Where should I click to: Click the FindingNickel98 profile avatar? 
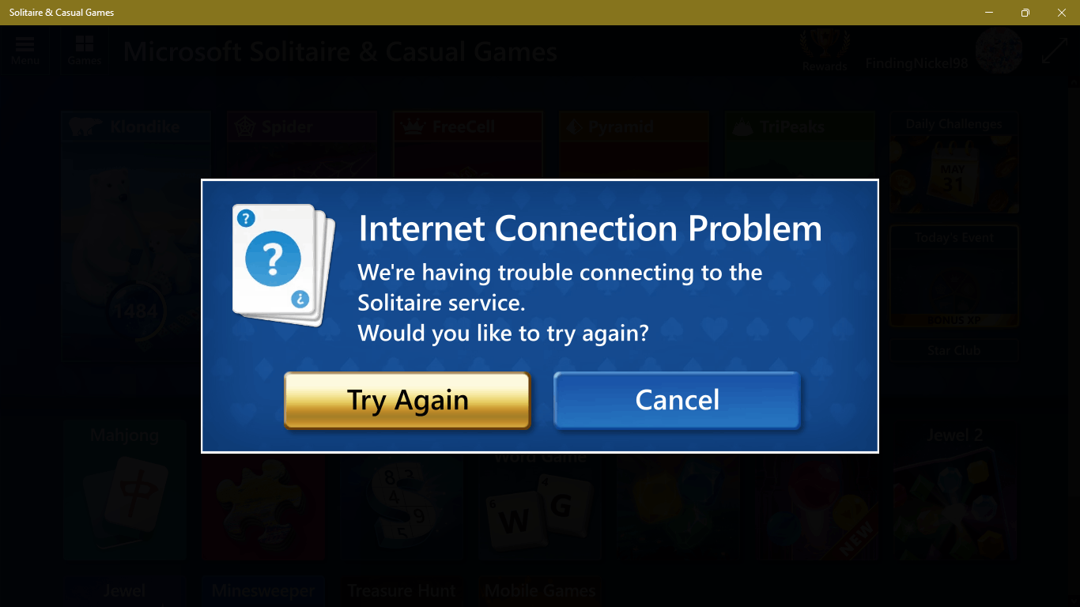[x=999, y=51]
